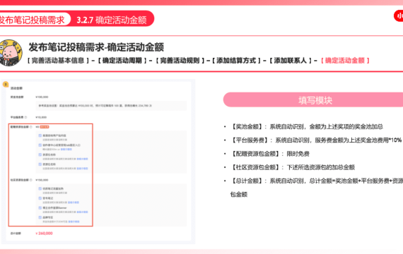
Task: Click the 【社区资源包金额】 bullet description
Action: [292, 167]
